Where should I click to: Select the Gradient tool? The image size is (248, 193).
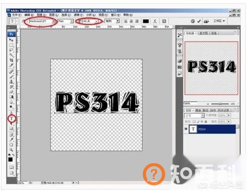tap(11, 97)
